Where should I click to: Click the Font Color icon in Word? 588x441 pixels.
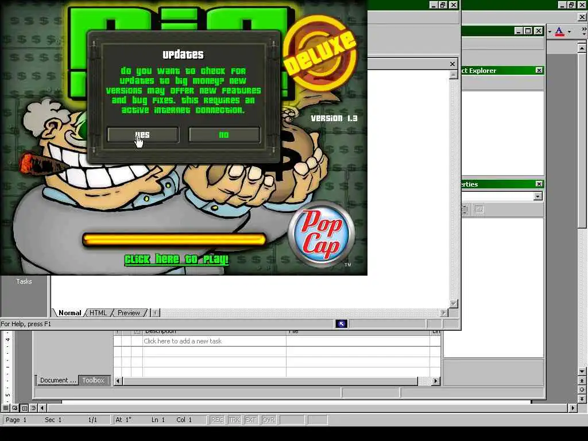point(559,32)
